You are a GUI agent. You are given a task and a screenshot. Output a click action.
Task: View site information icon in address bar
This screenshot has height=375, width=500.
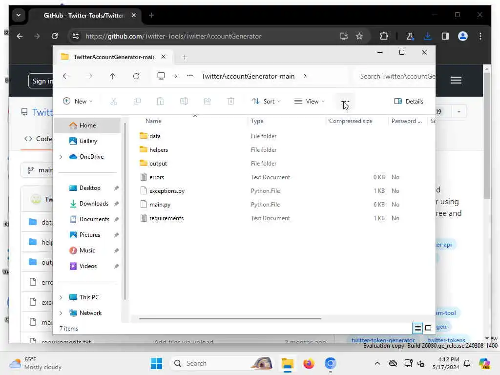pos(76,36)
